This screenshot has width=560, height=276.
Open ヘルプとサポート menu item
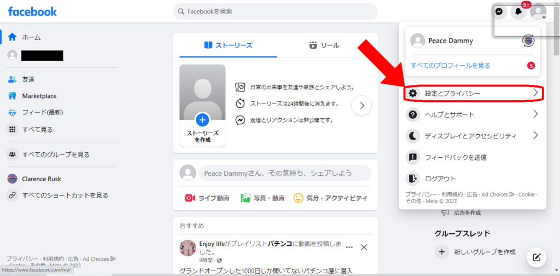click(472, 115)
